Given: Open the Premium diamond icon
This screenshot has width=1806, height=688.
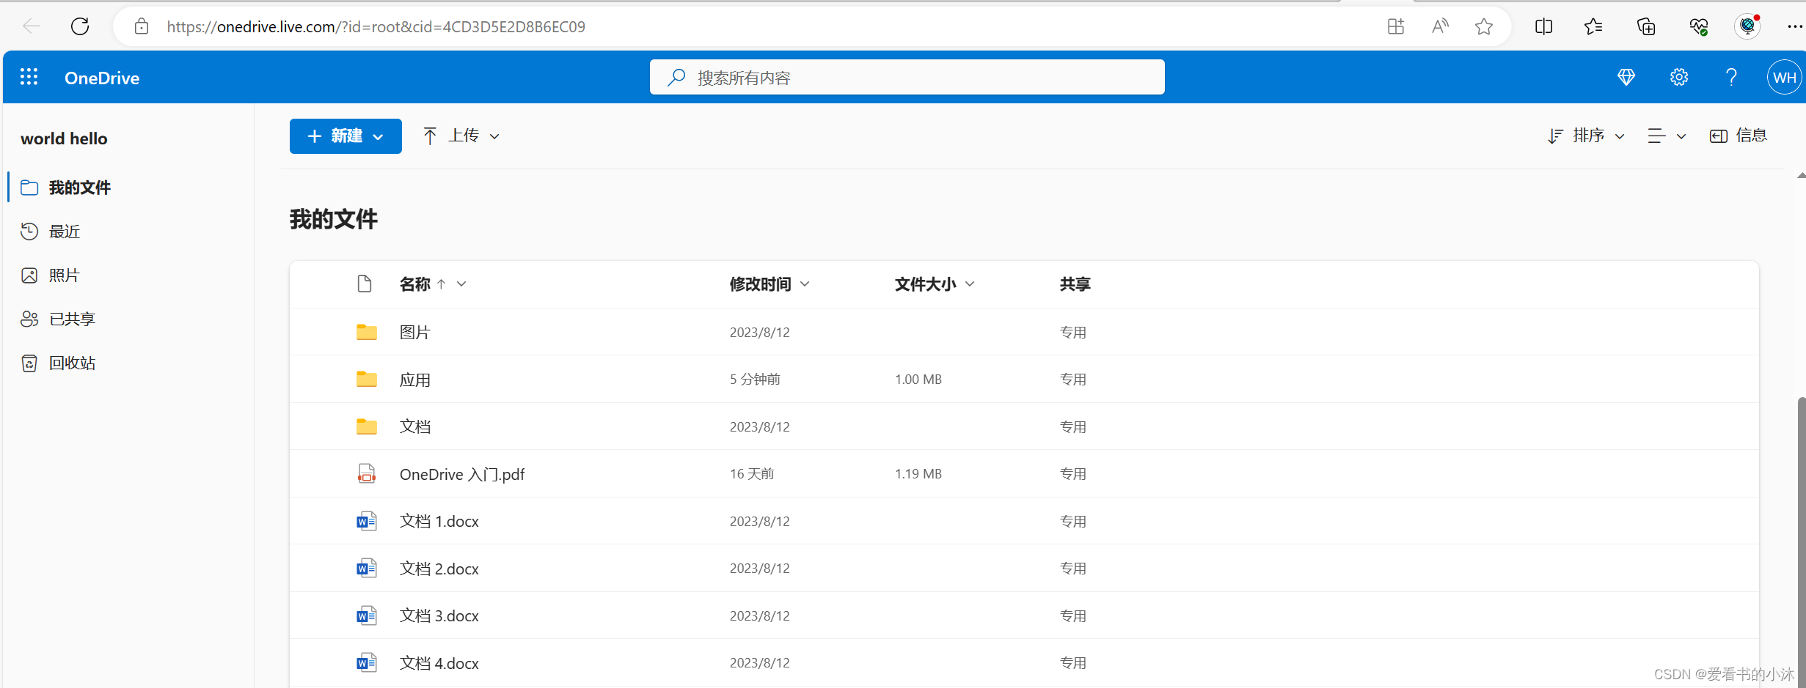Looking at the screenshot, I should click(x=1626, y=77).
